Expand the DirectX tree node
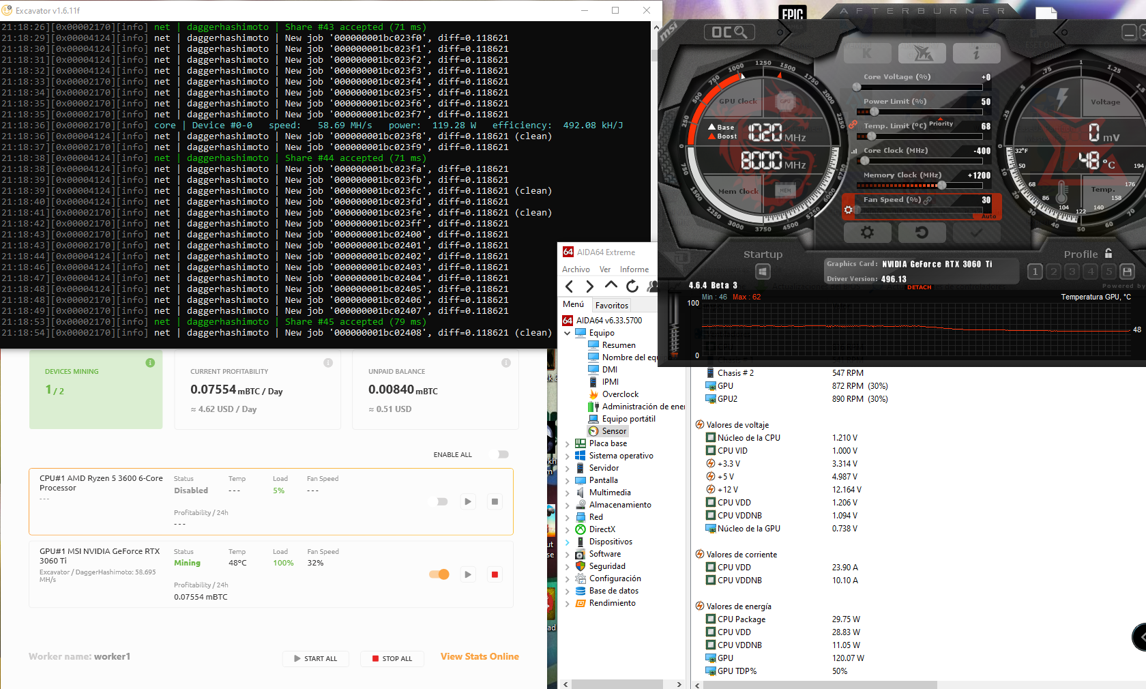Image resolution: width=1146 pixels, height=689 pixels. click(568, 529)
